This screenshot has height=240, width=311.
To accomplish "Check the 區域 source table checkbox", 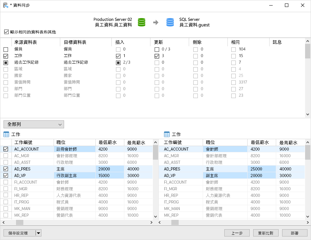I will pyautogui.click(x=6, y=69).
